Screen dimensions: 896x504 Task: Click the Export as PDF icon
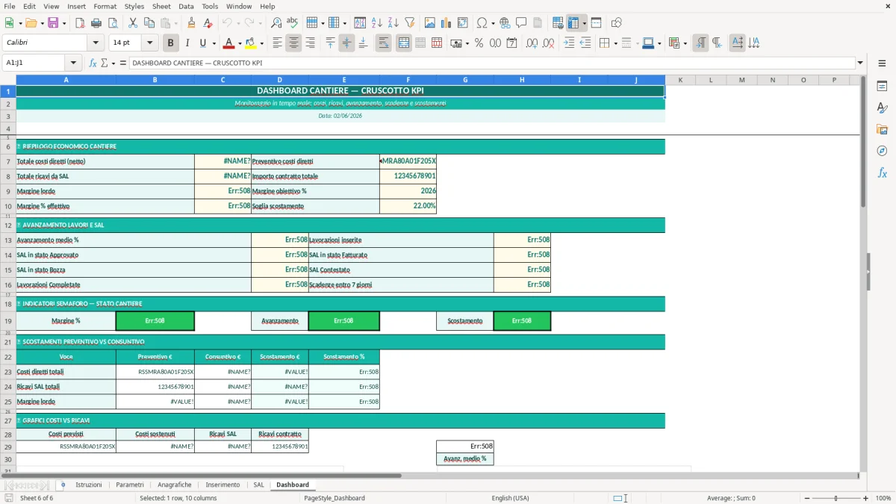[x=79, y=22]
